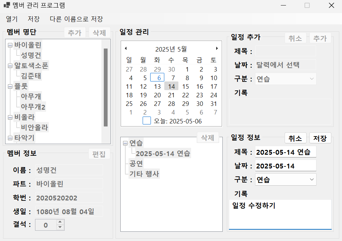Click 추가 button in 멤버 명단
This screenshot has height=241, width=342.
click(x=75, y=33)
